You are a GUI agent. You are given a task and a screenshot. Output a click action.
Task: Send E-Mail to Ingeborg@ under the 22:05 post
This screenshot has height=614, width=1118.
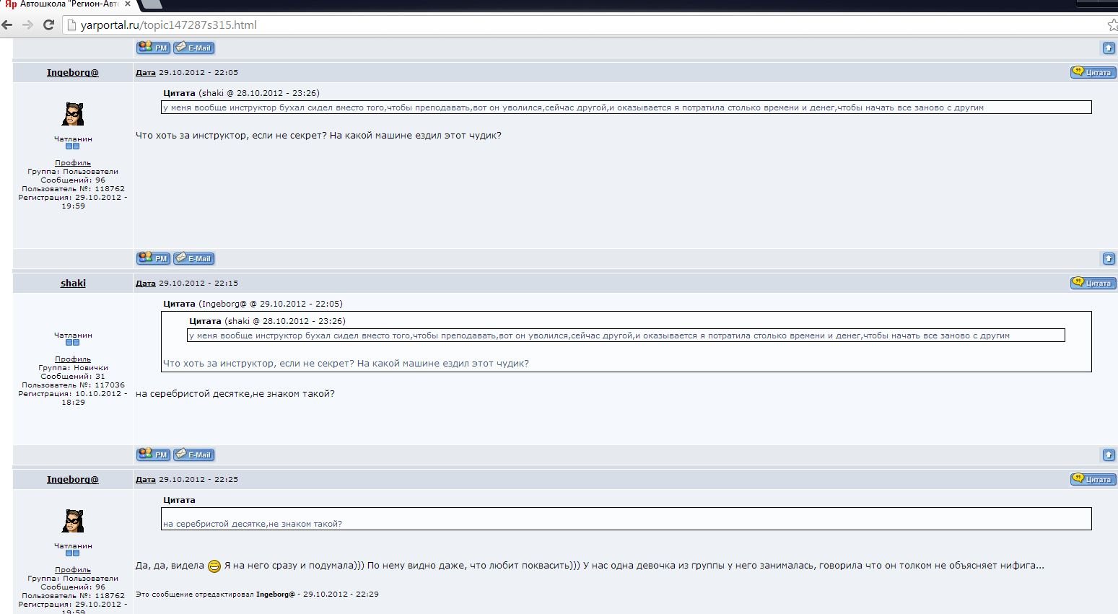coord(194,258)
